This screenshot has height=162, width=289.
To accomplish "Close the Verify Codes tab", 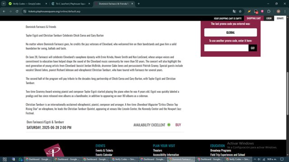I will [46, 4].
